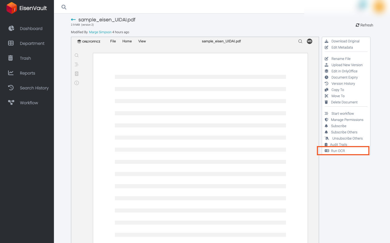Open the search magnifier in top bar

tap(64, 7)
